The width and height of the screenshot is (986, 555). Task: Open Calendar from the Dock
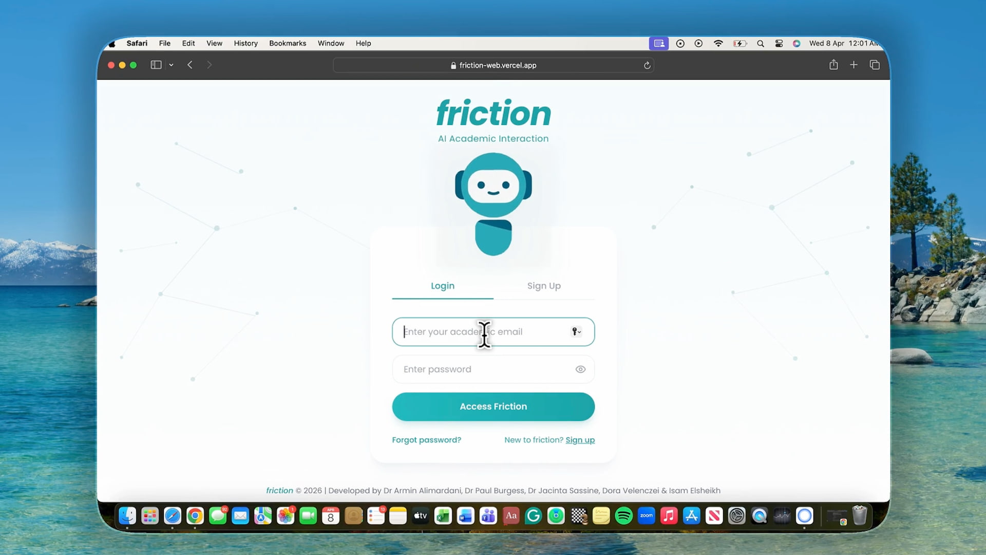(x=331, y=515)
